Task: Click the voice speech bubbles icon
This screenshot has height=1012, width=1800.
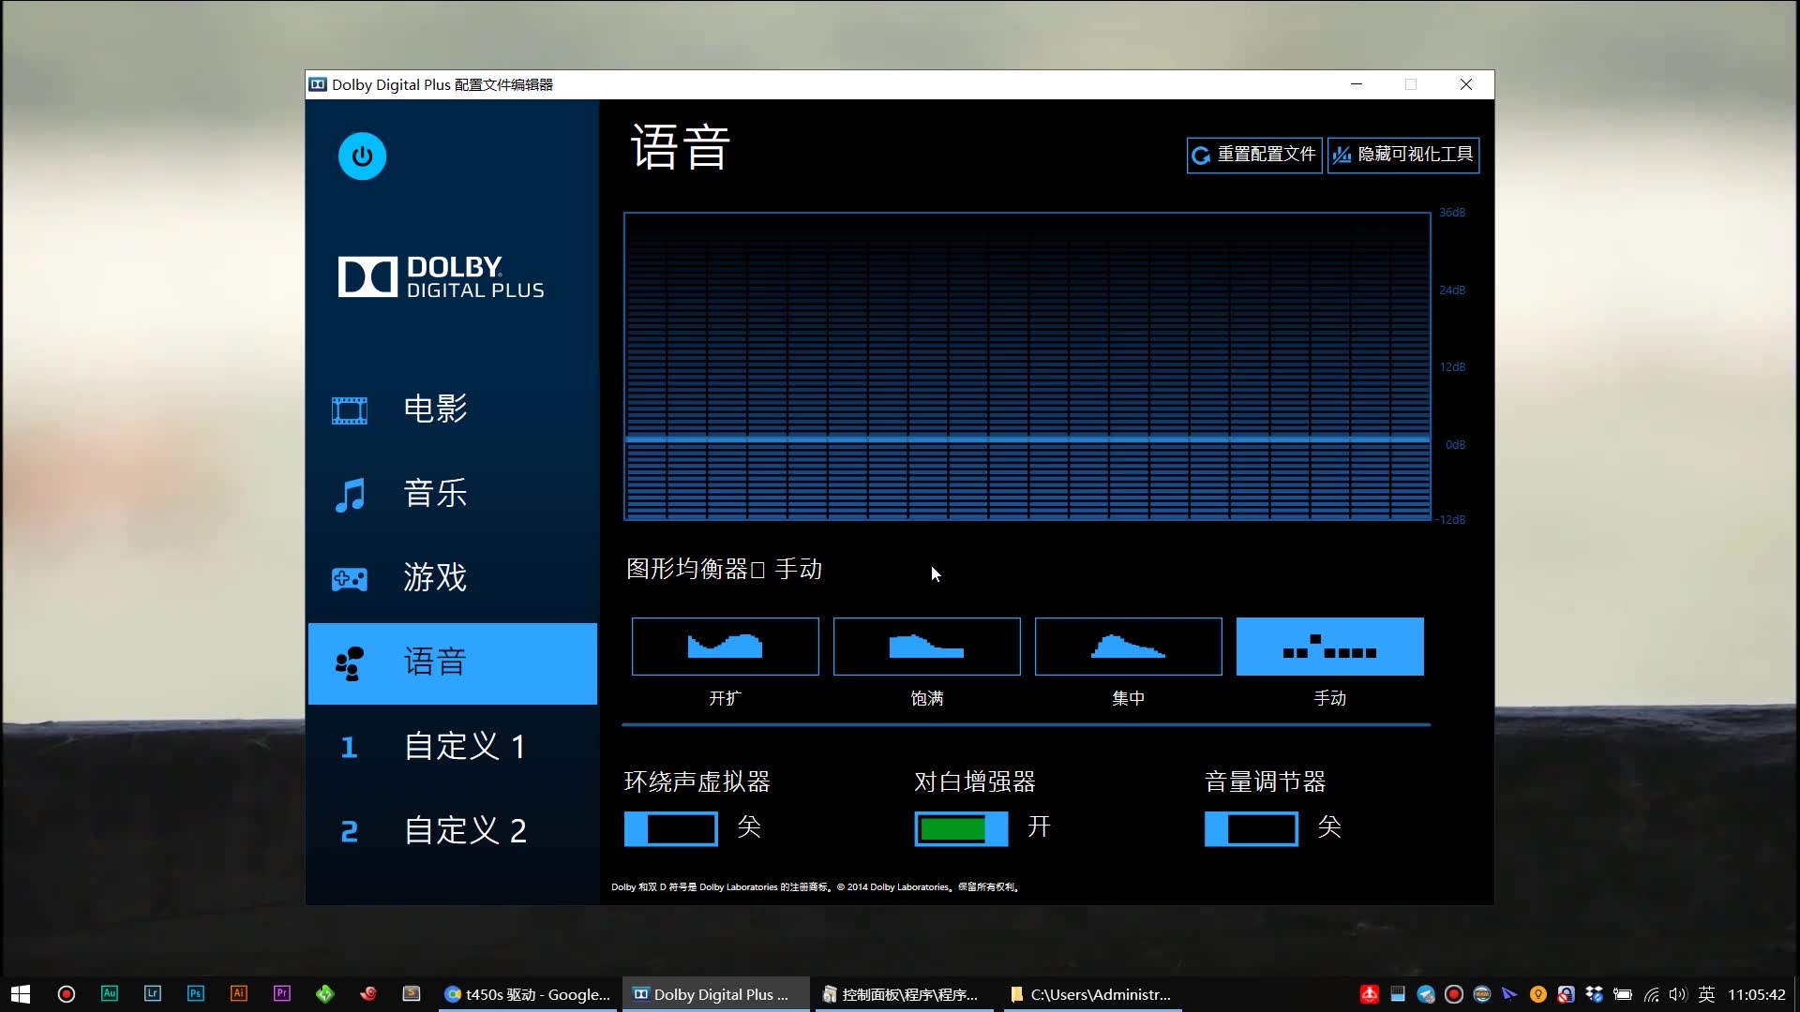Action: [350, 663]
